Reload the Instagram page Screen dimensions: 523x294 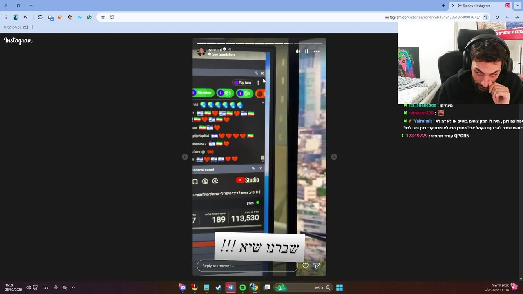(x=497, y=17)
